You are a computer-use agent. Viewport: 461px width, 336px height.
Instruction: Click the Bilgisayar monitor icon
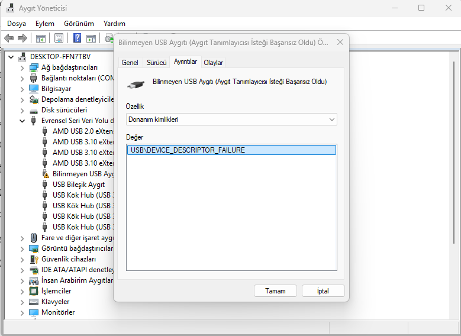click(x=34, y=89)
